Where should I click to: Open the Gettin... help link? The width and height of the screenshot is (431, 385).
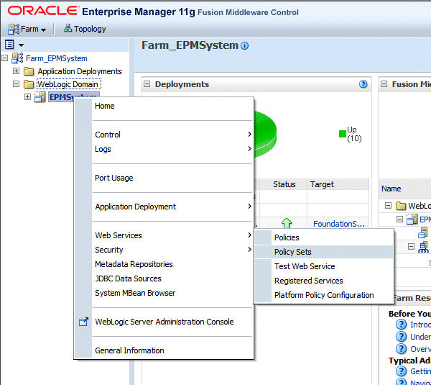420,371
